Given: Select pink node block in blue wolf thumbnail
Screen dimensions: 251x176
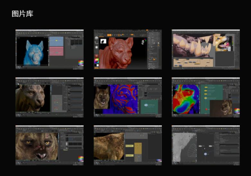Looking at the screenshot, I should coord(56,51).
